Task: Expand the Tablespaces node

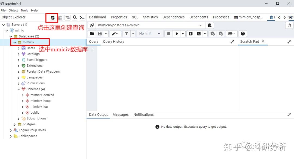Action: click(x=11, y=136)
